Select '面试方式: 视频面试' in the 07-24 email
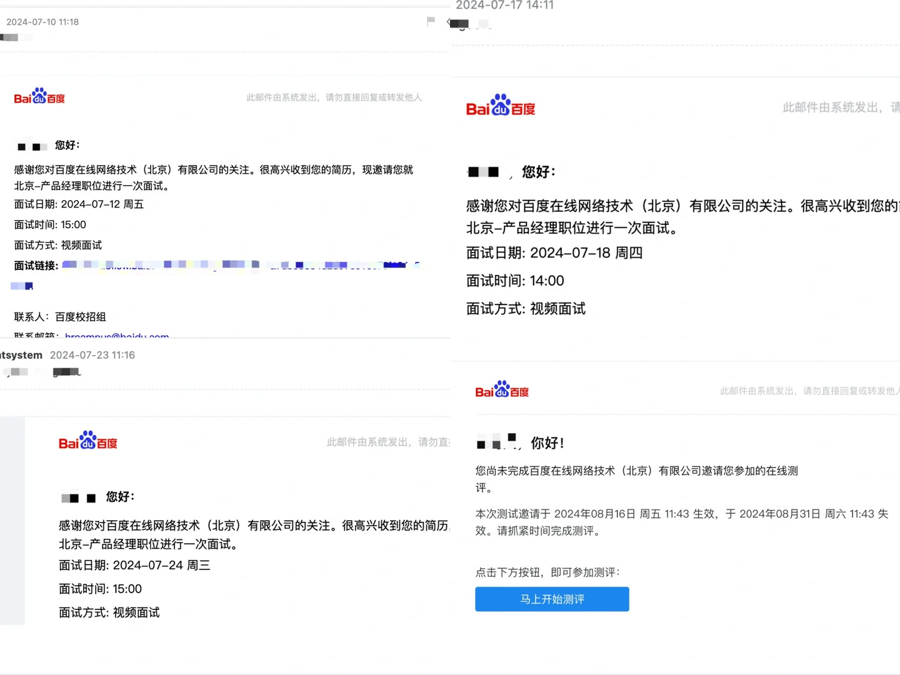The height and width of the screenshot is (675, 900). coord(109,612)
